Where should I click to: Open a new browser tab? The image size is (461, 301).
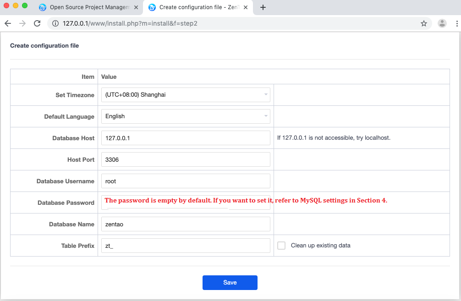tap(263, 7)
